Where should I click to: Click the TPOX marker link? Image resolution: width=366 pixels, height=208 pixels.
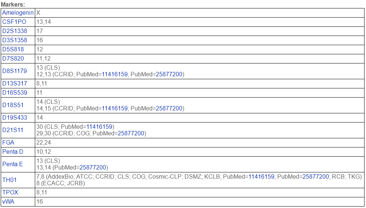(10, 193)
